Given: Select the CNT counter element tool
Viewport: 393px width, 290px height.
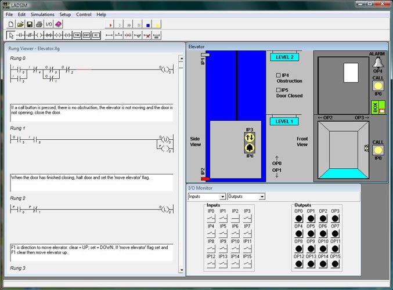Looking at the screenshot, I should click(x=86, y=35).
